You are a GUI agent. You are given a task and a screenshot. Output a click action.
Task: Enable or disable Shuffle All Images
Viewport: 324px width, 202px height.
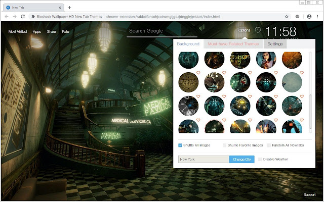point(180,145)
